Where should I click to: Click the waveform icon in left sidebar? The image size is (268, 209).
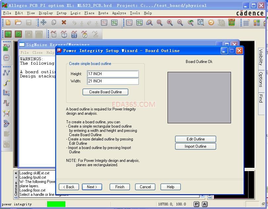click(7, 103)
